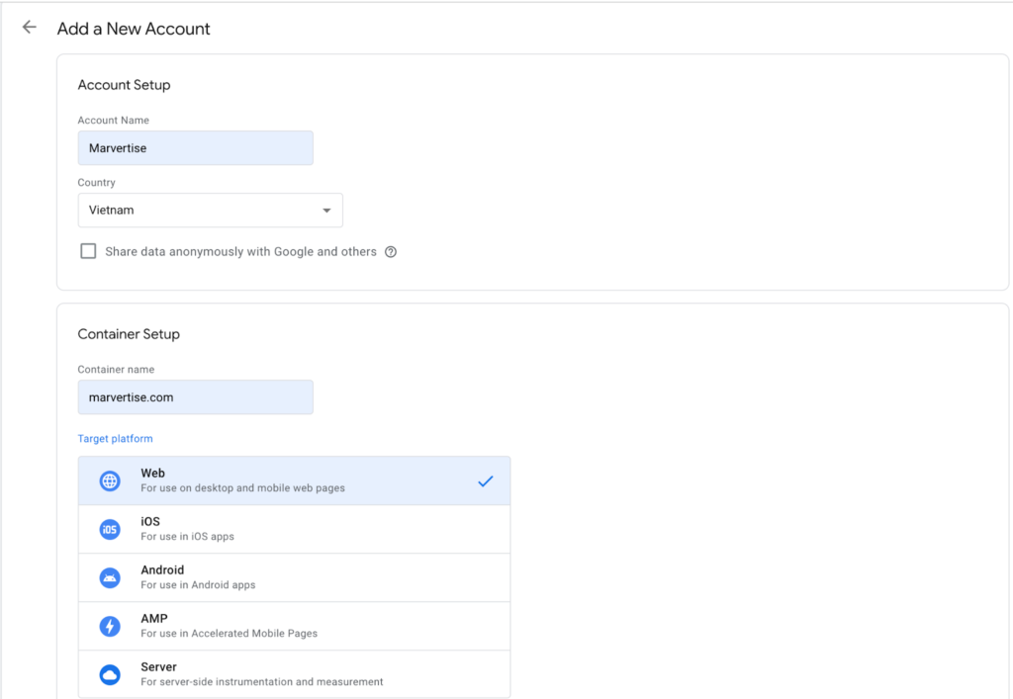
Task: Click the Account Setup heading
Action: pos(124,85)
